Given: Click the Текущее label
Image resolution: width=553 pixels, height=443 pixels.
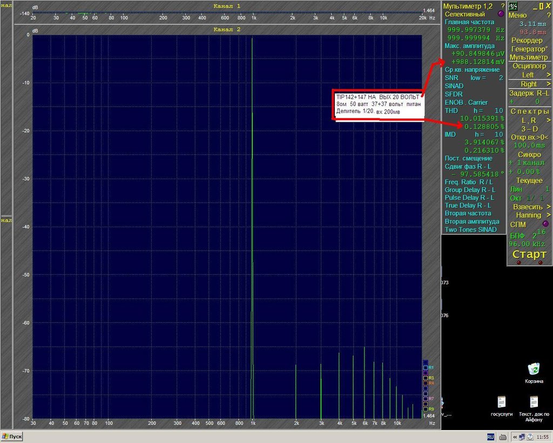Looking at the screenshot, I should tap(529, 181).
